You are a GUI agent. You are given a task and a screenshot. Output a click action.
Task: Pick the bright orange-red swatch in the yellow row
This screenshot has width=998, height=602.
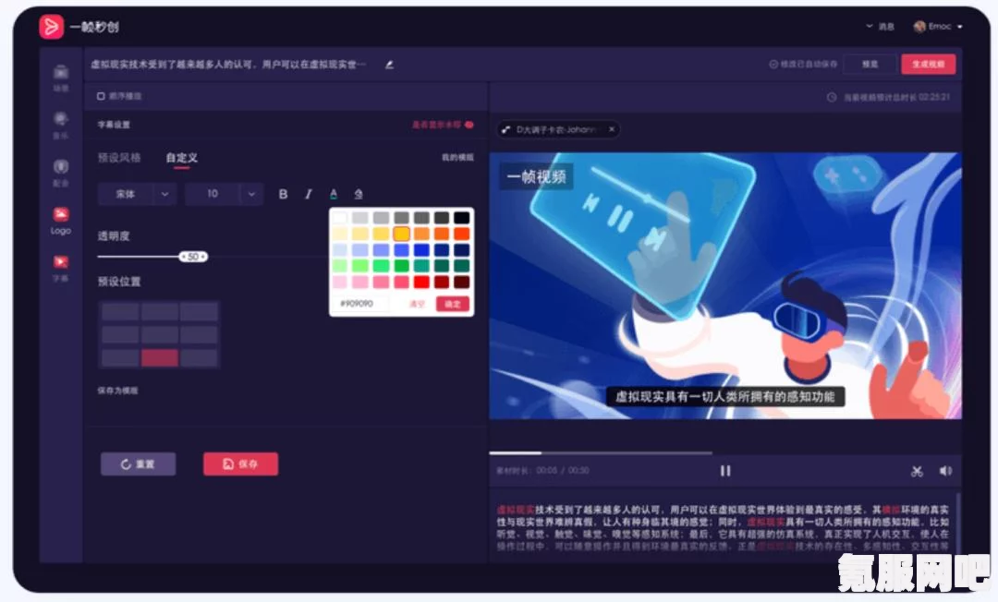point(461,234)
